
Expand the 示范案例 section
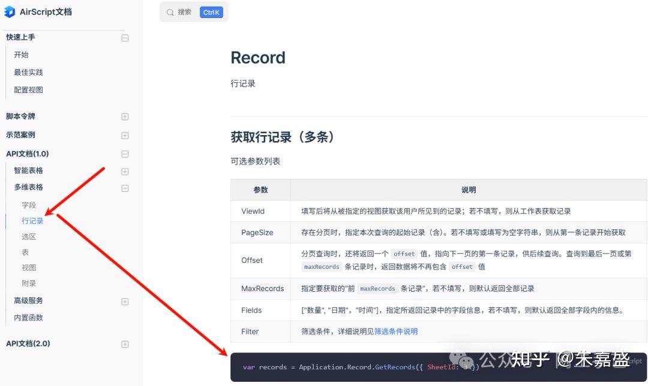(x=125, y=136)
